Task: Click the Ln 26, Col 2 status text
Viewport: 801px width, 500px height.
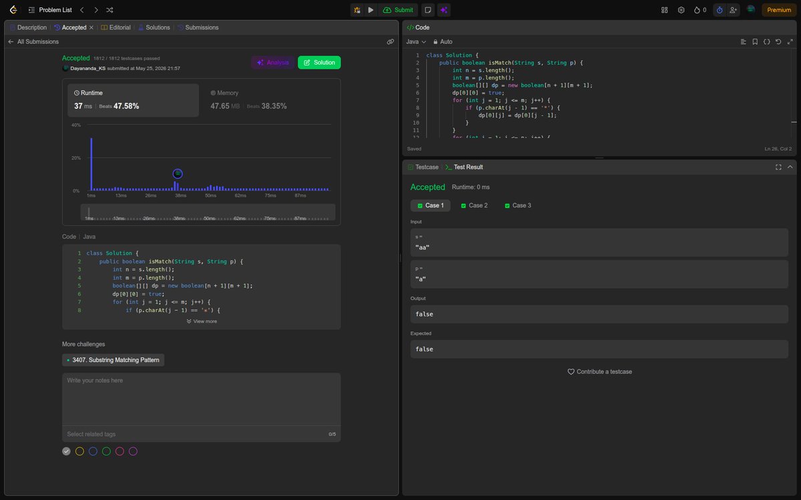Action: click(778, 149)
